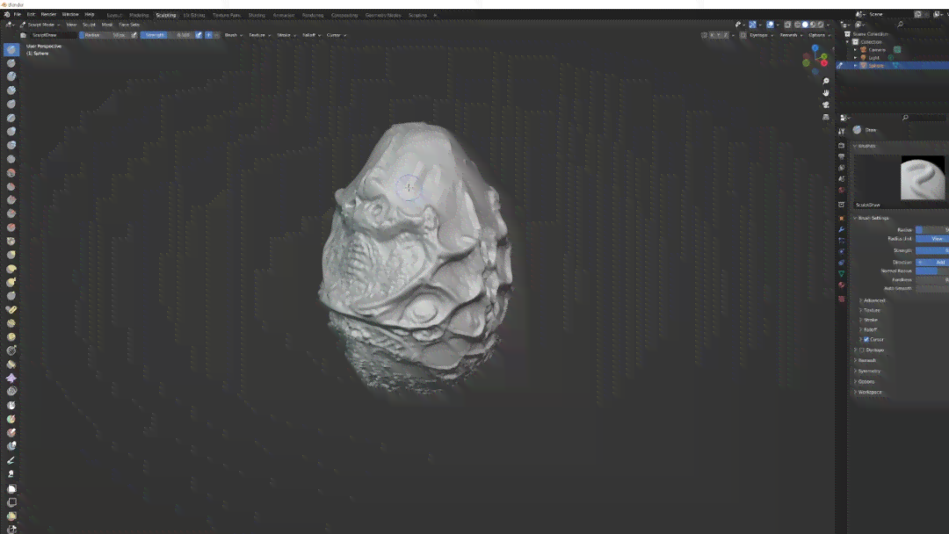Select the Smooth brush tool
The image size is (949, 534).
tap(11, 173)
